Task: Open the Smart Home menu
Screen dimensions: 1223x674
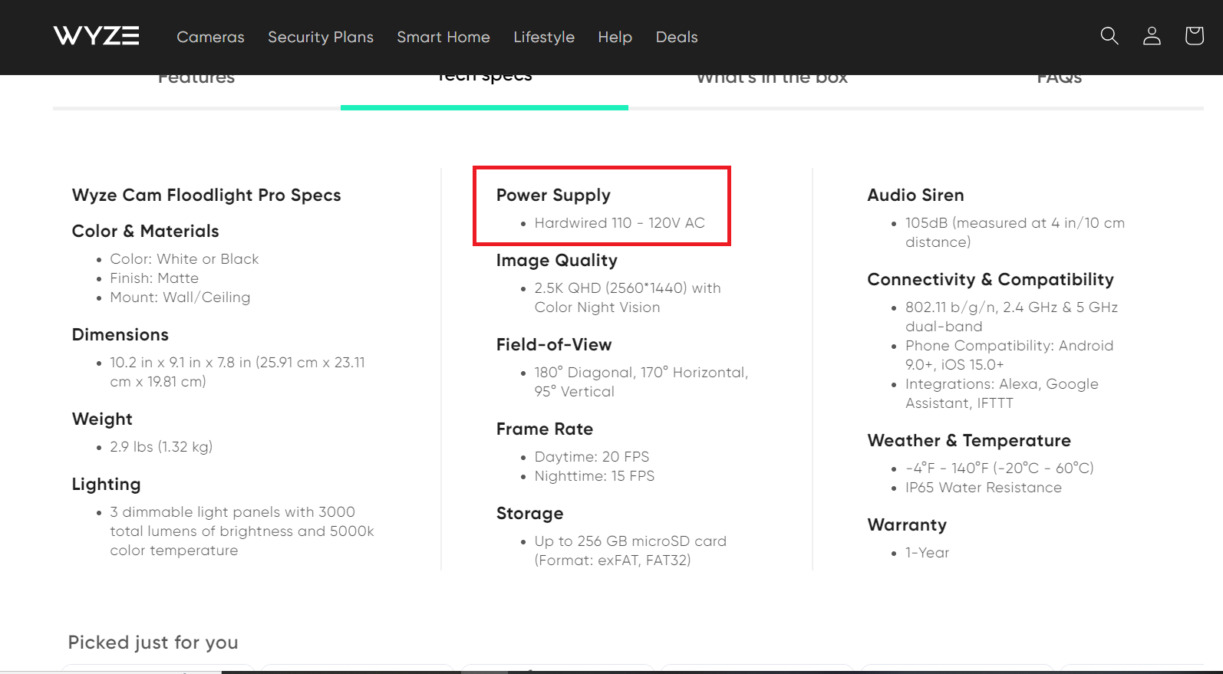Action: click(443, 37)
